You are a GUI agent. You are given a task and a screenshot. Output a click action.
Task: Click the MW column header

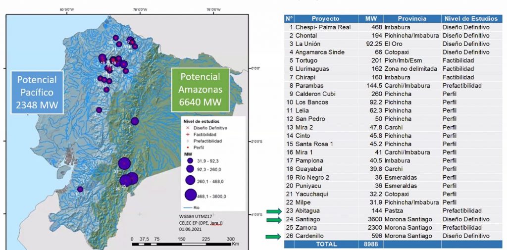371,19
